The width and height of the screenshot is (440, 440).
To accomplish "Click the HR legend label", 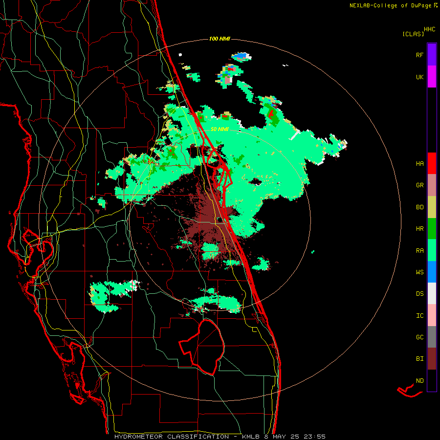I will (419, 229).
